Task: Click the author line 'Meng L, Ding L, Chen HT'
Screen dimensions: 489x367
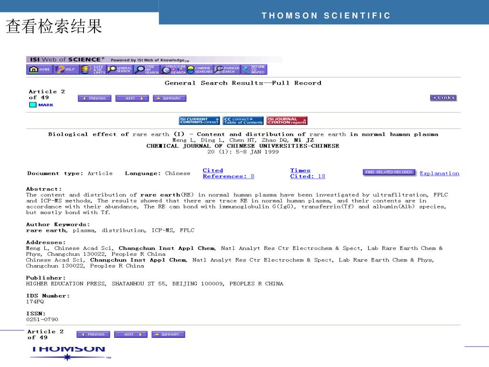Action: pos(214,140)
